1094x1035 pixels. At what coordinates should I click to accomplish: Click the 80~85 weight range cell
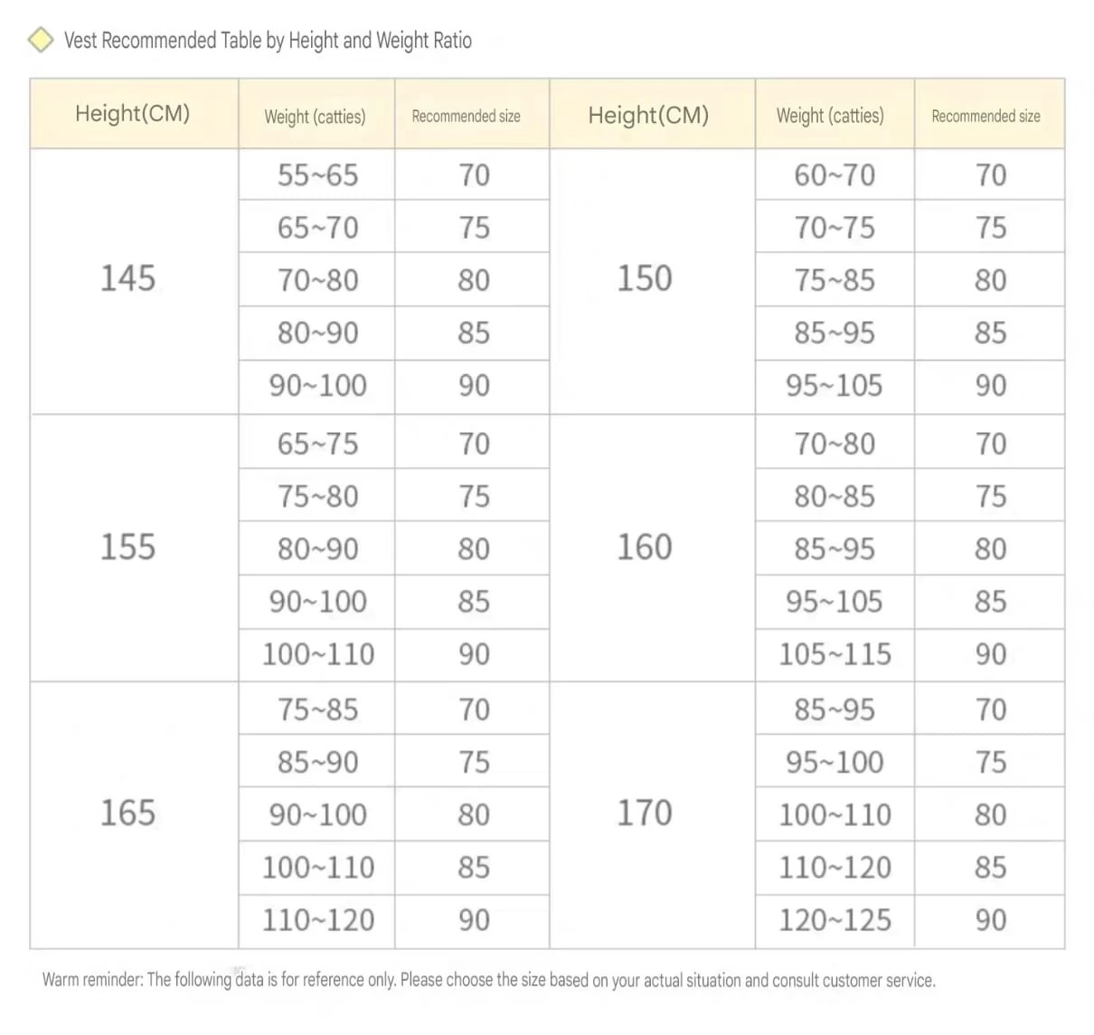coord(835,495)
